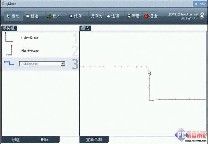
Task: Click the 新建 (New) toolbar button
Action: (x=34, y=16)
